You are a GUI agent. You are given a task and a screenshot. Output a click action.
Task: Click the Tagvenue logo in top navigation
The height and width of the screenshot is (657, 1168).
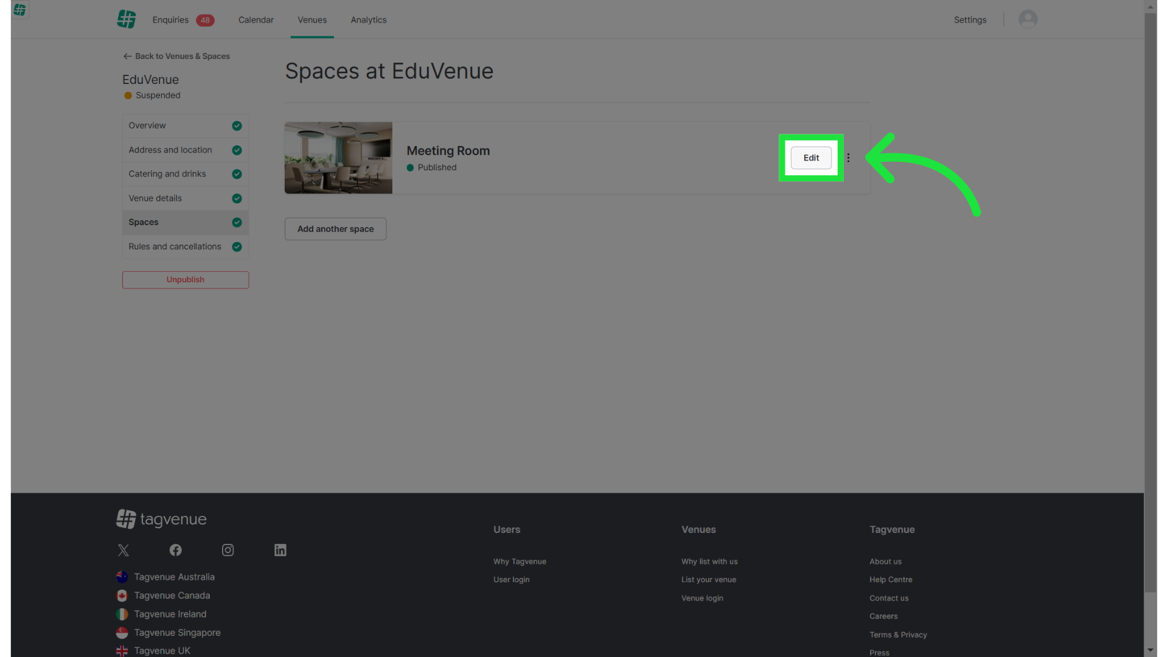pyautogui.click(x=127, y=19)
